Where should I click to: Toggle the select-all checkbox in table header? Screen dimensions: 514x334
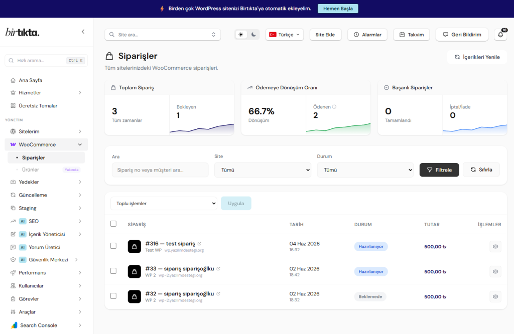pos(113,224)
